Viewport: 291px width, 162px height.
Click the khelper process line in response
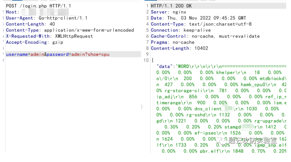click(219, 72)
